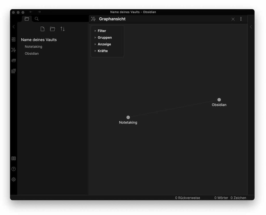Click the red close window button

(x=14, y=12)
